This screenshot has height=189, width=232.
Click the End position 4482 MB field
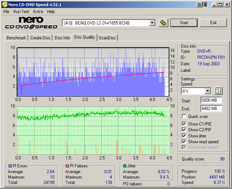click(211, 109)
